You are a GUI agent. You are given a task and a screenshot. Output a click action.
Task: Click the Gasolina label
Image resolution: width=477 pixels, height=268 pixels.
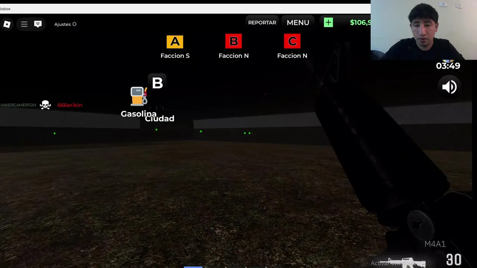(x=138, y=114)
